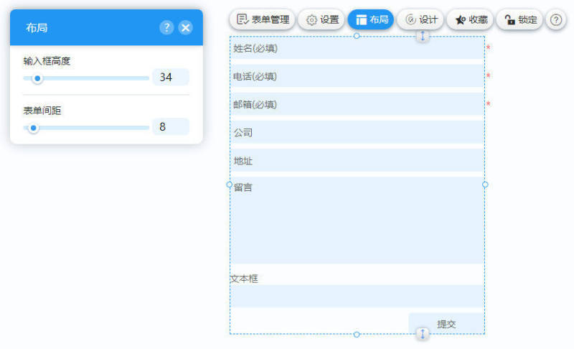Click the round help icon in toolbar
Viewport: 574px width, 349px height.
(556, 20)
